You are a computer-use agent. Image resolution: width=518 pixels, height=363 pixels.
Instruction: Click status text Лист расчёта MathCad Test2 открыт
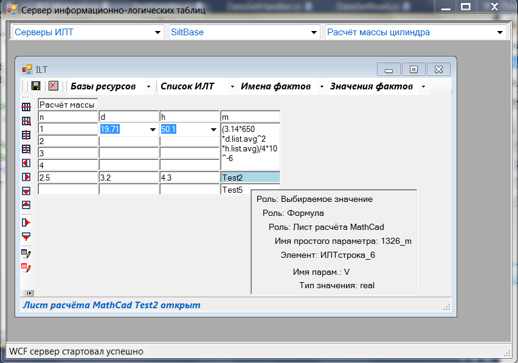[112, 305]
